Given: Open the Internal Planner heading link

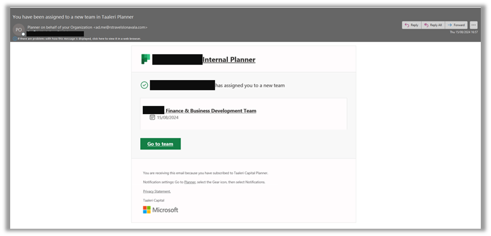Looking at the screenshot, I should (x=229, y=60).
